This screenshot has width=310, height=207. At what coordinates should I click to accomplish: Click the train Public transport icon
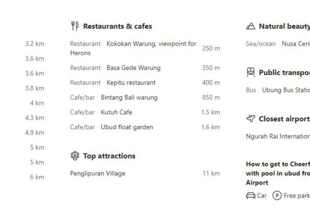250,72
